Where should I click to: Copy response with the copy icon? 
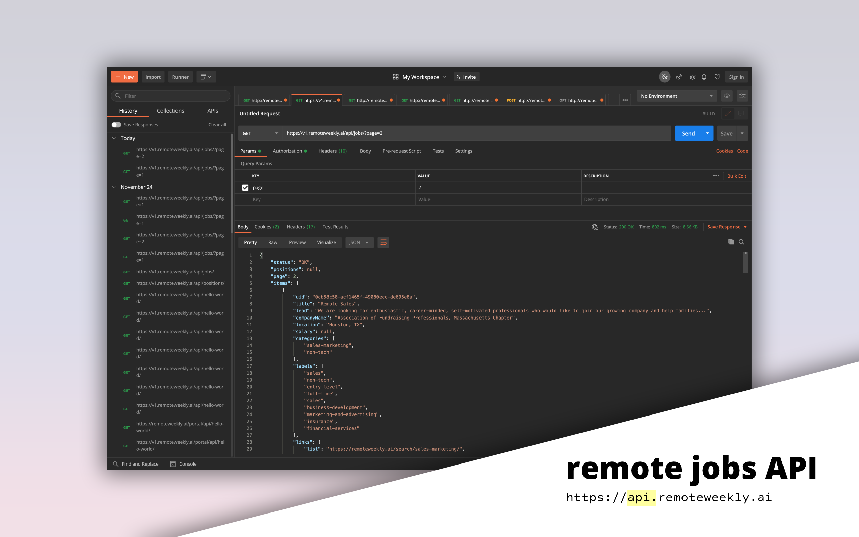click(731, 242)
